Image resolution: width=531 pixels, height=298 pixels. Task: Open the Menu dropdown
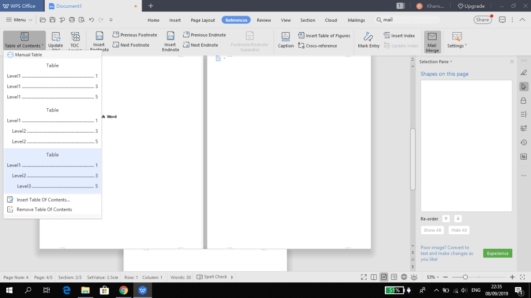point(20,20)
